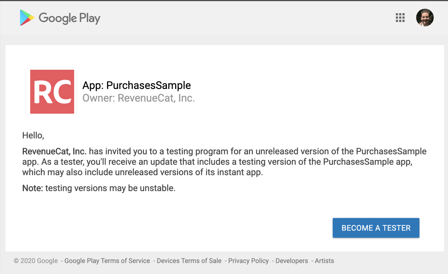Open the Devices Terms of Sale link
This screenshot has width=448, height=274.
pyautogui.click(x=189, y=261)
